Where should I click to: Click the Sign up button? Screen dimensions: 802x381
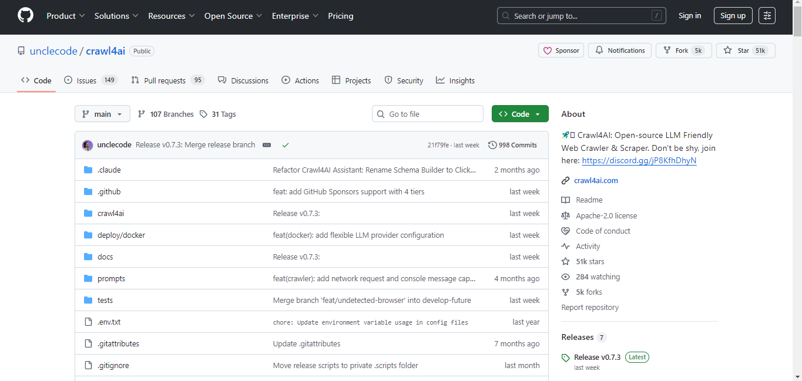coord(733,16)
